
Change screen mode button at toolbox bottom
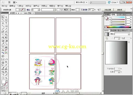[x=5, y=93]
